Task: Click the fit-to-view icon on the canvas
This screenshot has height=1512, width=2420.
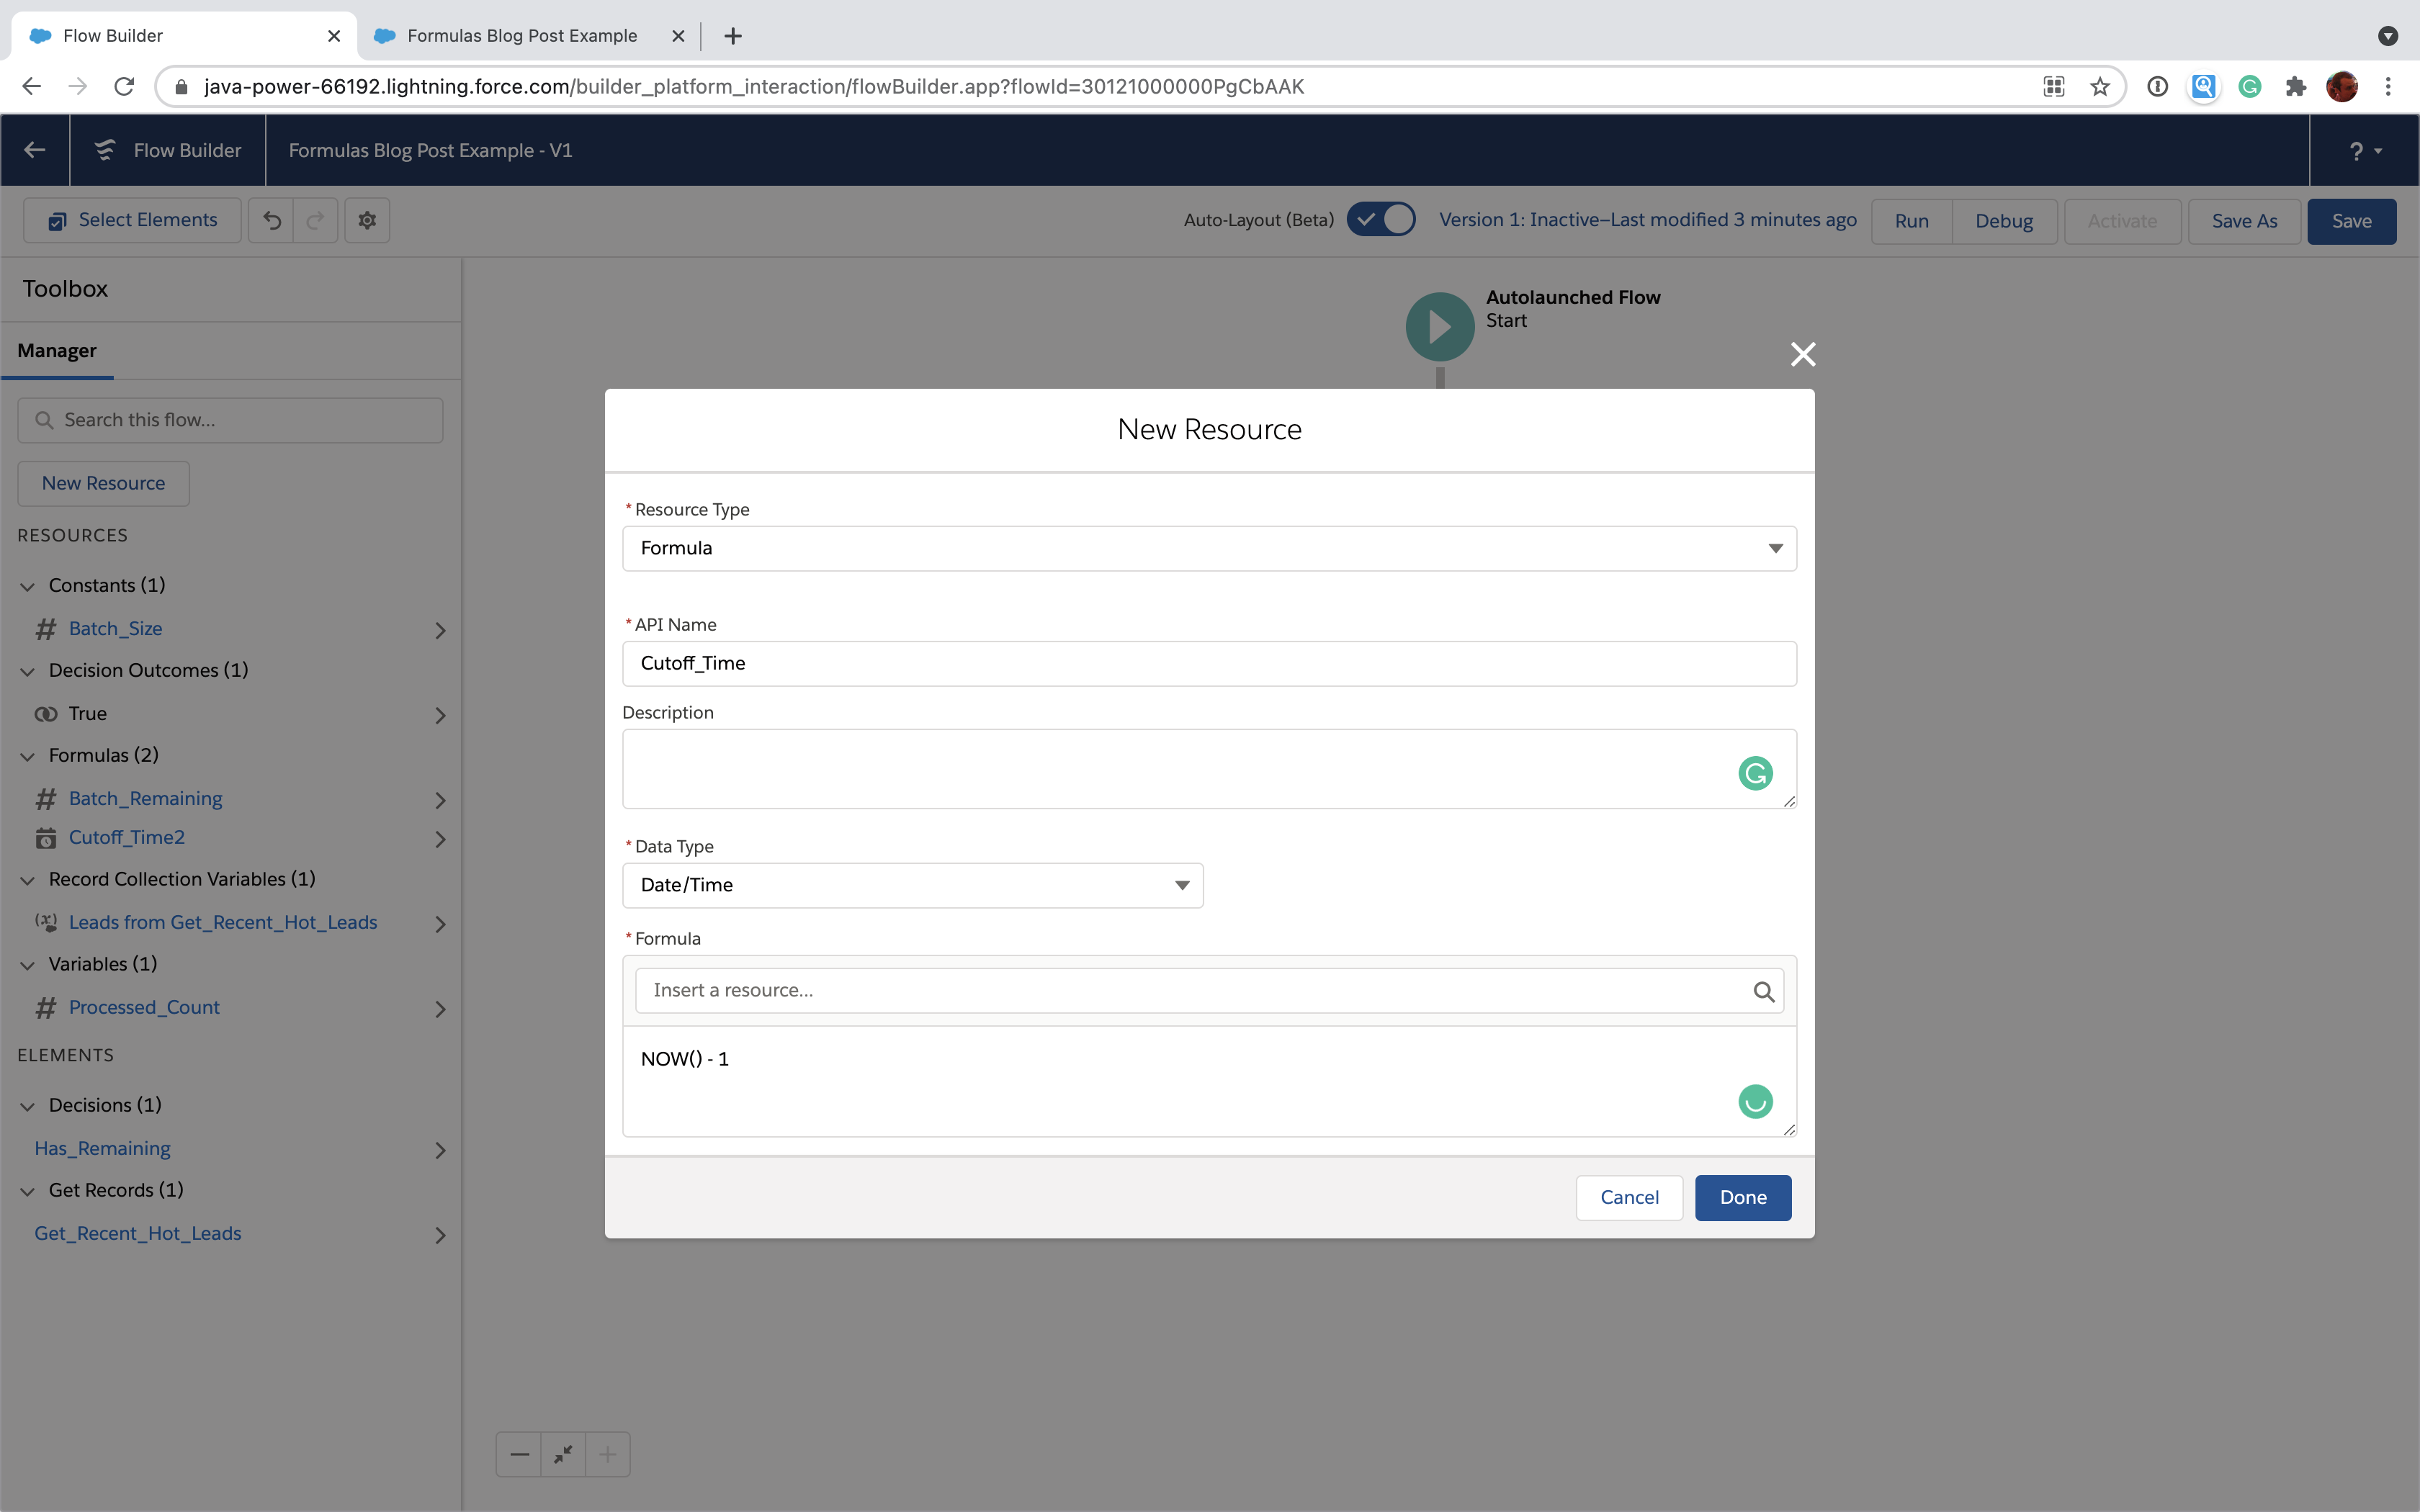Action: (x=563, y=1454)
